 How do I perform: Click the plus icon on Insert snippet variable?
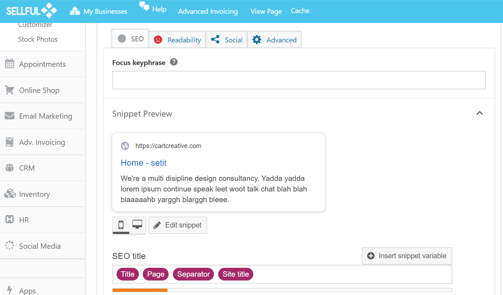[x=371, y=256]
